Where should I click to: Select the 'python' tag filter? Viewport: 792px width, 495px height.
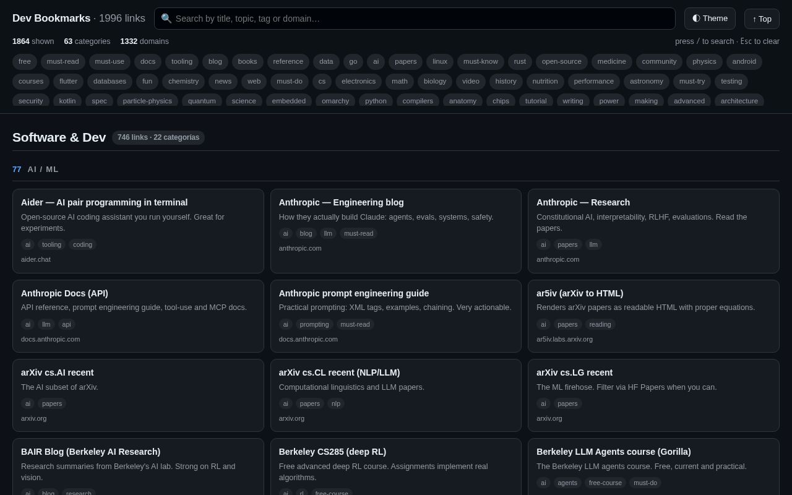tap(376, 100)
